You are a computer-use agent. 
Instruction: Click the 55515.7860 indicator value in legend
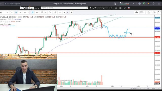click(18, 19)
